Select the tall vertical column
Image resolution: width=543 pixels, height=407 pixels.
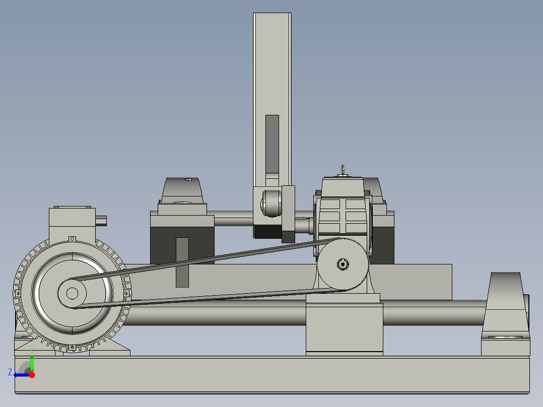pyautogui.click(x=272, y=100)
